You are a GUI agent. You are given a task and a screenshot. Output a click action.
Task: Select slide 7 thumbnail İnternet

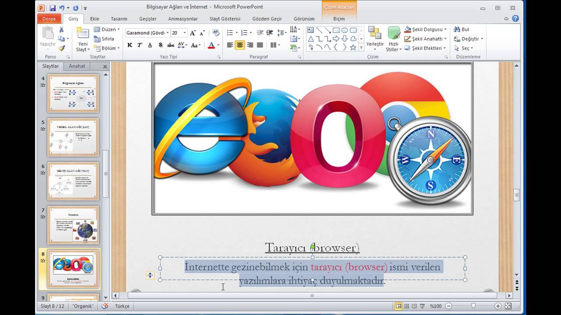73,225
